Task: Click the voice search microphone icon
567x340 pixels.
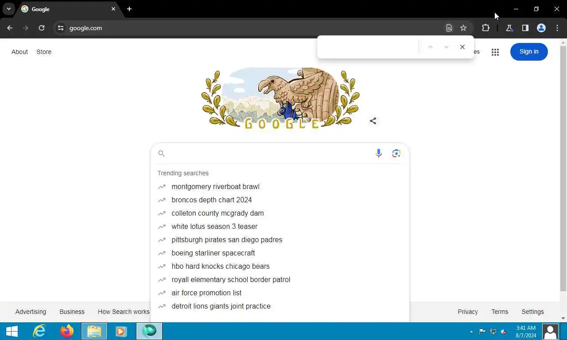Action: tap(378, 153)
